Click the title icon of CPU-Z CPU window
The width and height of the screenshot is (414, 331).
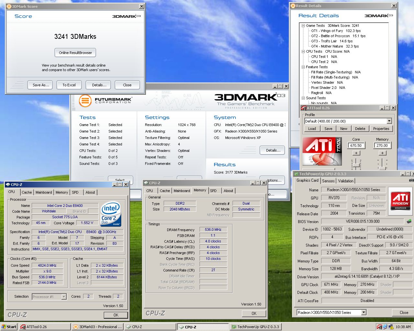point(8,185)
